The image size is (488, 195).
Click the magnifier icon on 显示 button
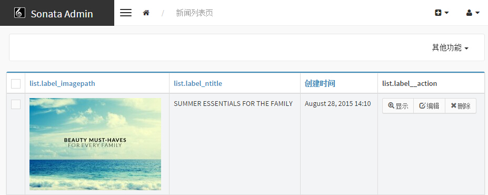click(x=391, y=105)
